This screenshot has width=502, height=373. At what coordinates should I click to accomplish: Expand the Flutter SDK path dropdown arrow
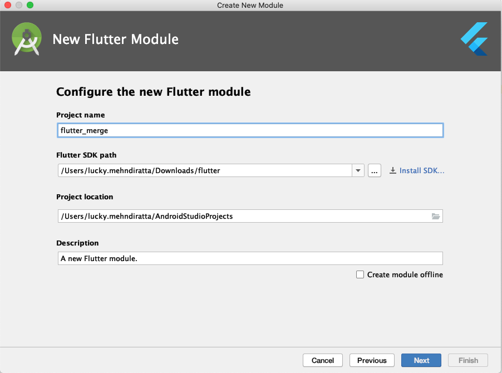(x=358, y=170)
